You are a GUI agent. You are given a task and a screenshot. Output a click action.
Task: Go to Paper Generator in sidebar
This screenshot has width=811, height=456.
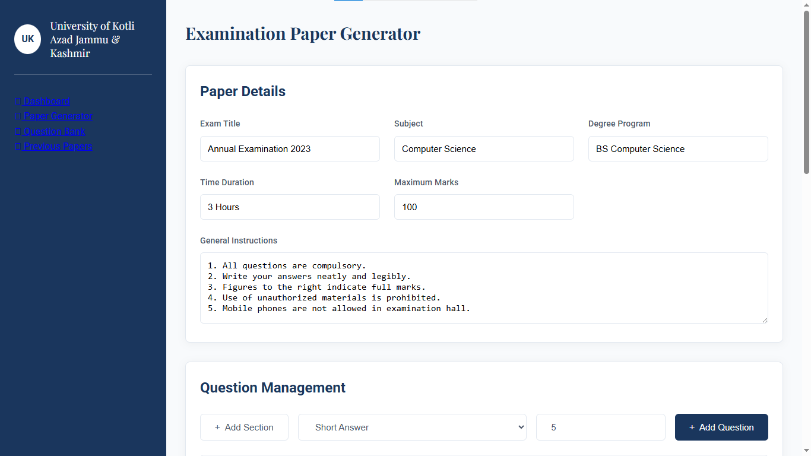point(53,116)
